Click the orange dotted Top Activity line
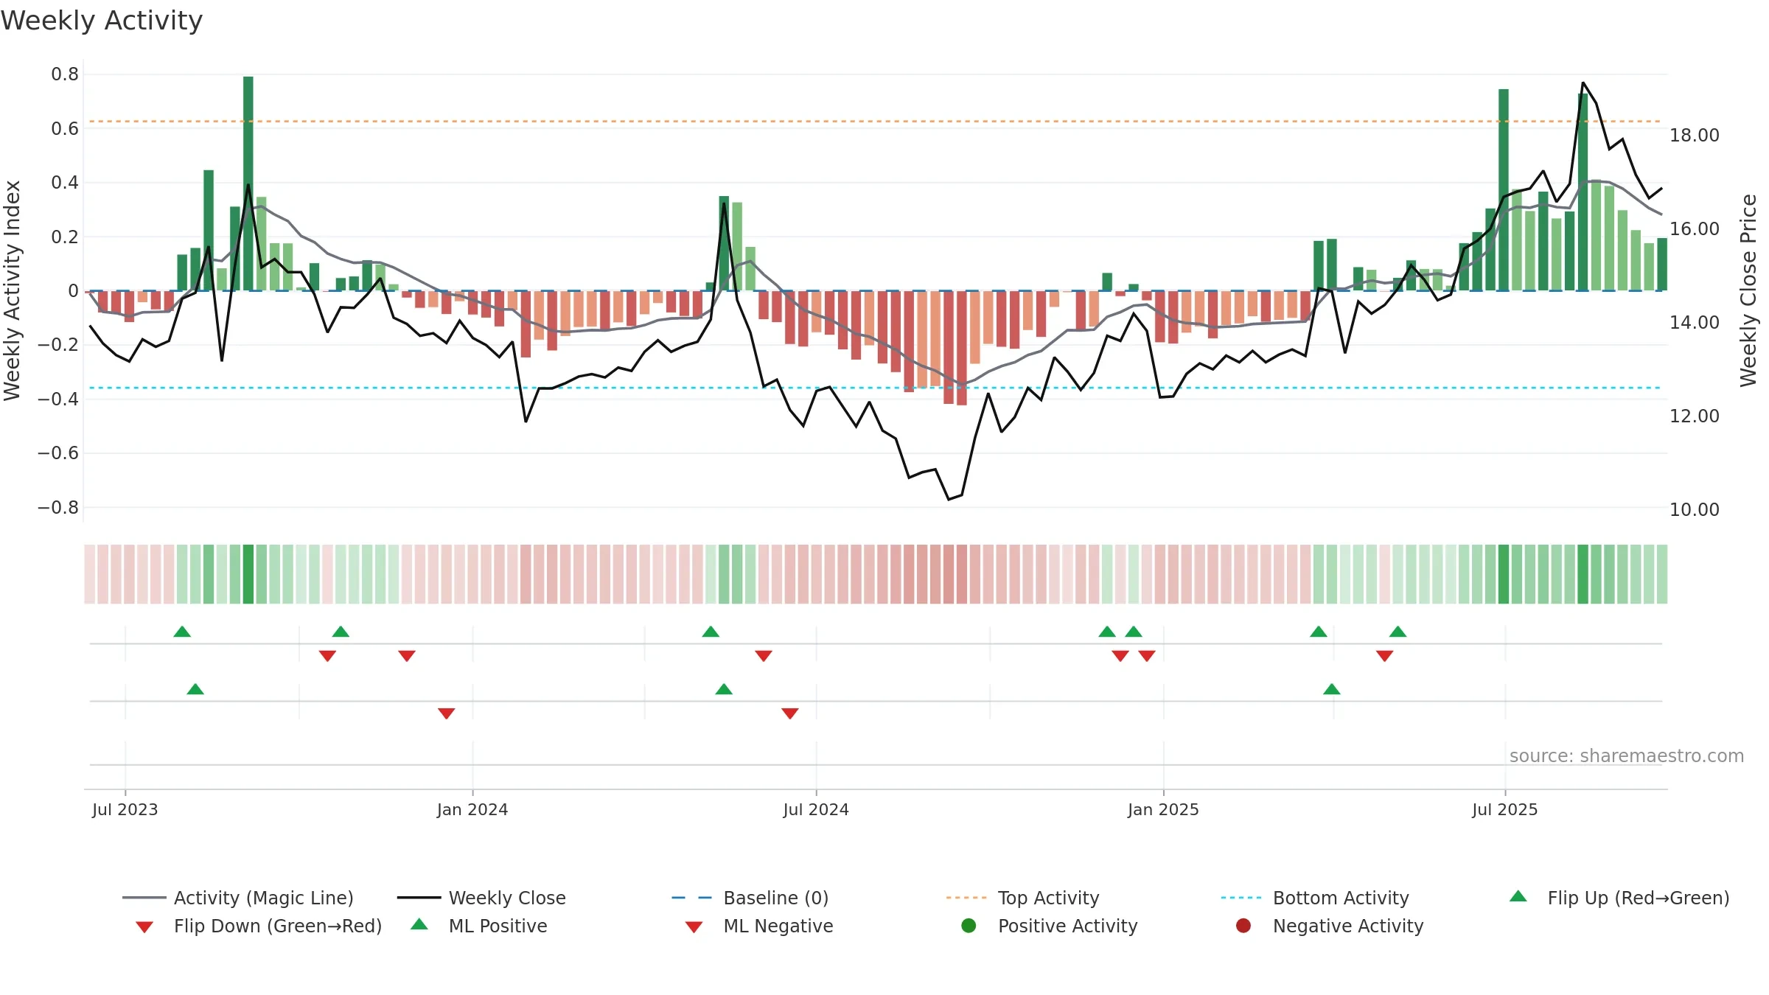This screenshot has height=995, width=1769. coord(876,122)
